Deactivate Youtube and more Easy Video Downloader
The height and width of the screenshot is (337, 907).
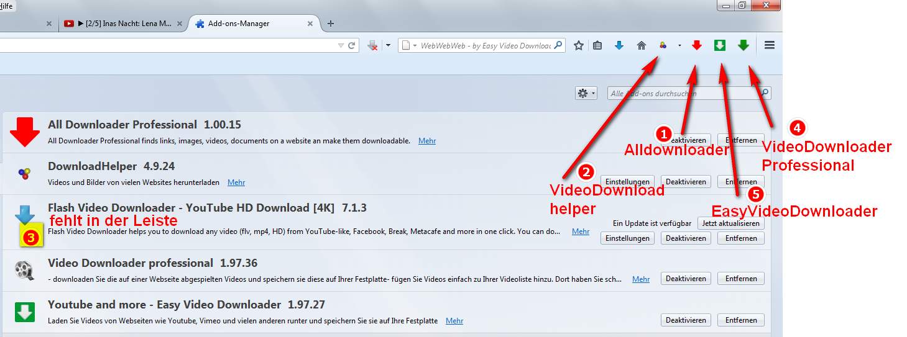tap(686, 320)
